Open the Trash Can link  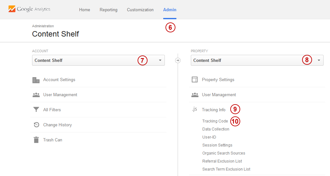point(53,140)
